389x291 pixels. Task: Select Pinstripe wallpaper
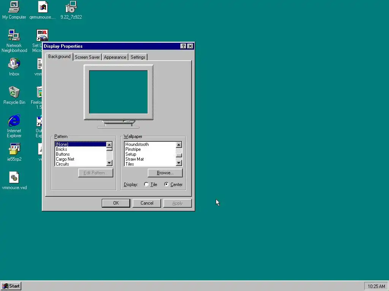click(x=150, y=149)
